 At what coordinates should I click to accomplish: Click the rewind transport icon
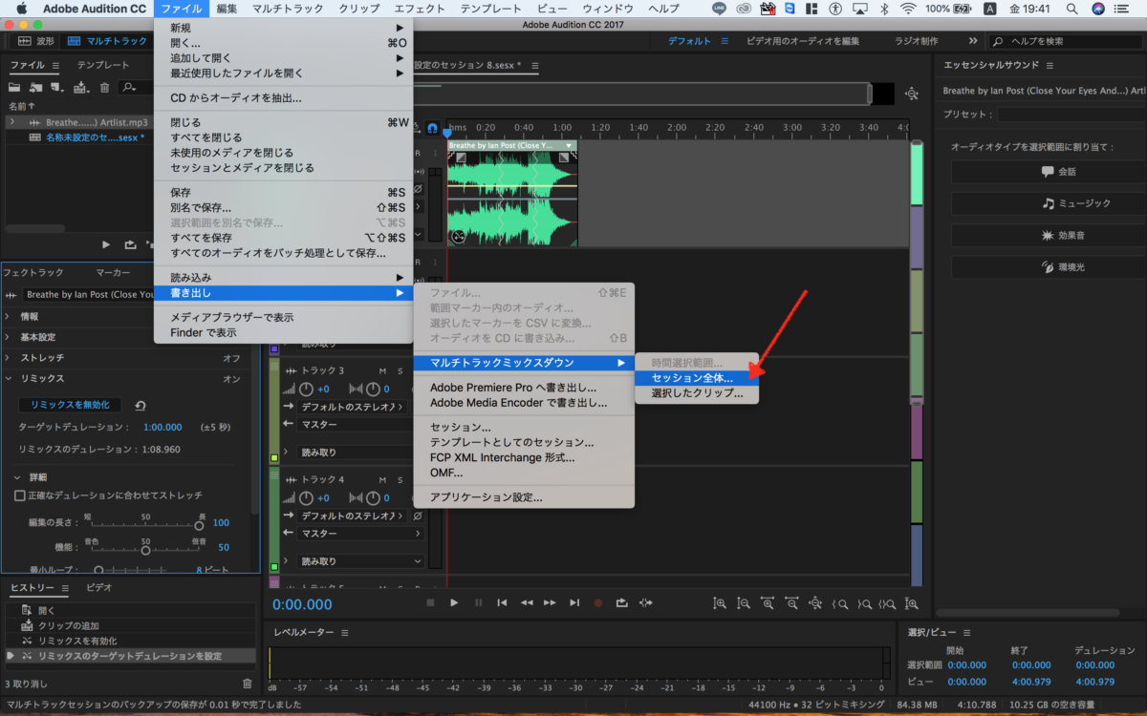click(527, 602)
